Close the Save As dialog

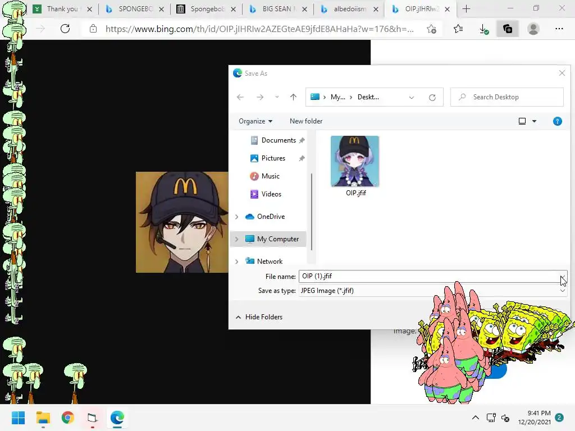[x=562, y=73]
